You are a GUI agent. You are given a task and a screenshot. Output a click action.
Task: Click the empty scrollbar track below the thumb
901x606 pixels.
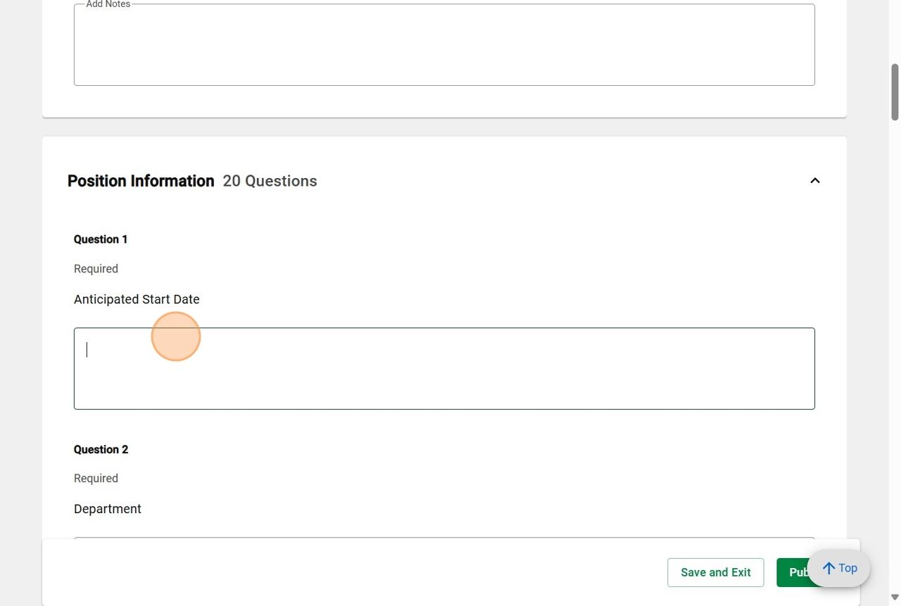[895, 352]
